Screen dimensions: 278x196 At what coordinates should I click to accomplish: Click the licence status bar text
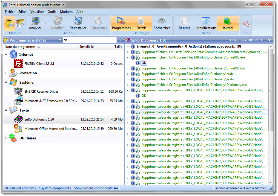(240, 188)
